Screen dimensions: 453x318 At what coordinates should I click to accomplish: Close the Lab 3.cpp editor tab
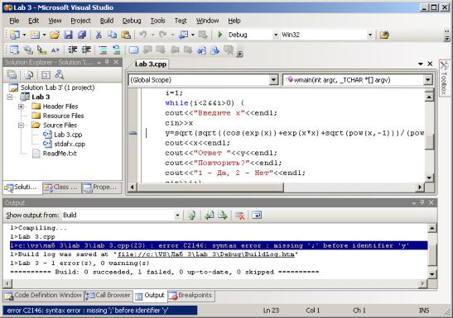(430, 64)
